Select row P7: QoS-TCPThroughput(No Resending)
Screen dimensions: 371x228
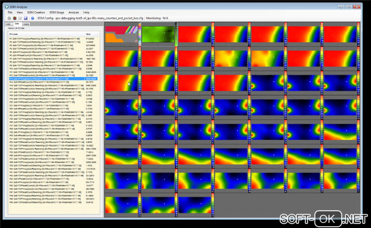click(x=53, y=59)
